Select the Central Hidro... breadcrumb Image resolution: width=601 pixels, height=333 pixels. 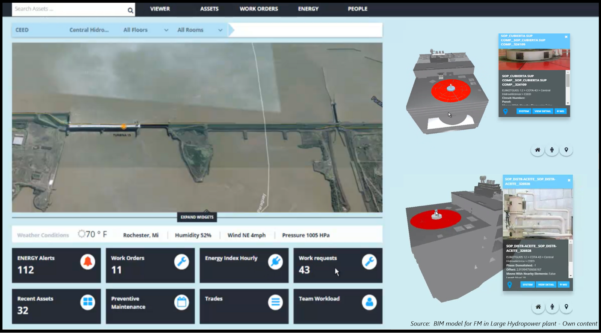tap(89, 30)
